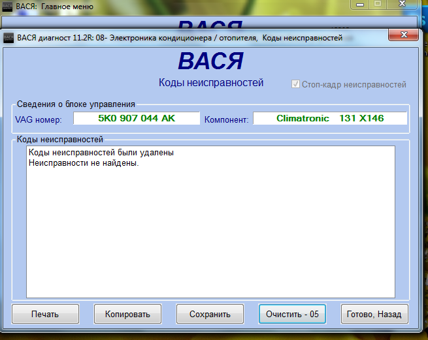428x340 pixels.
Task: Select line 'Неисправности не найдены.'
Action: point(84,163)
